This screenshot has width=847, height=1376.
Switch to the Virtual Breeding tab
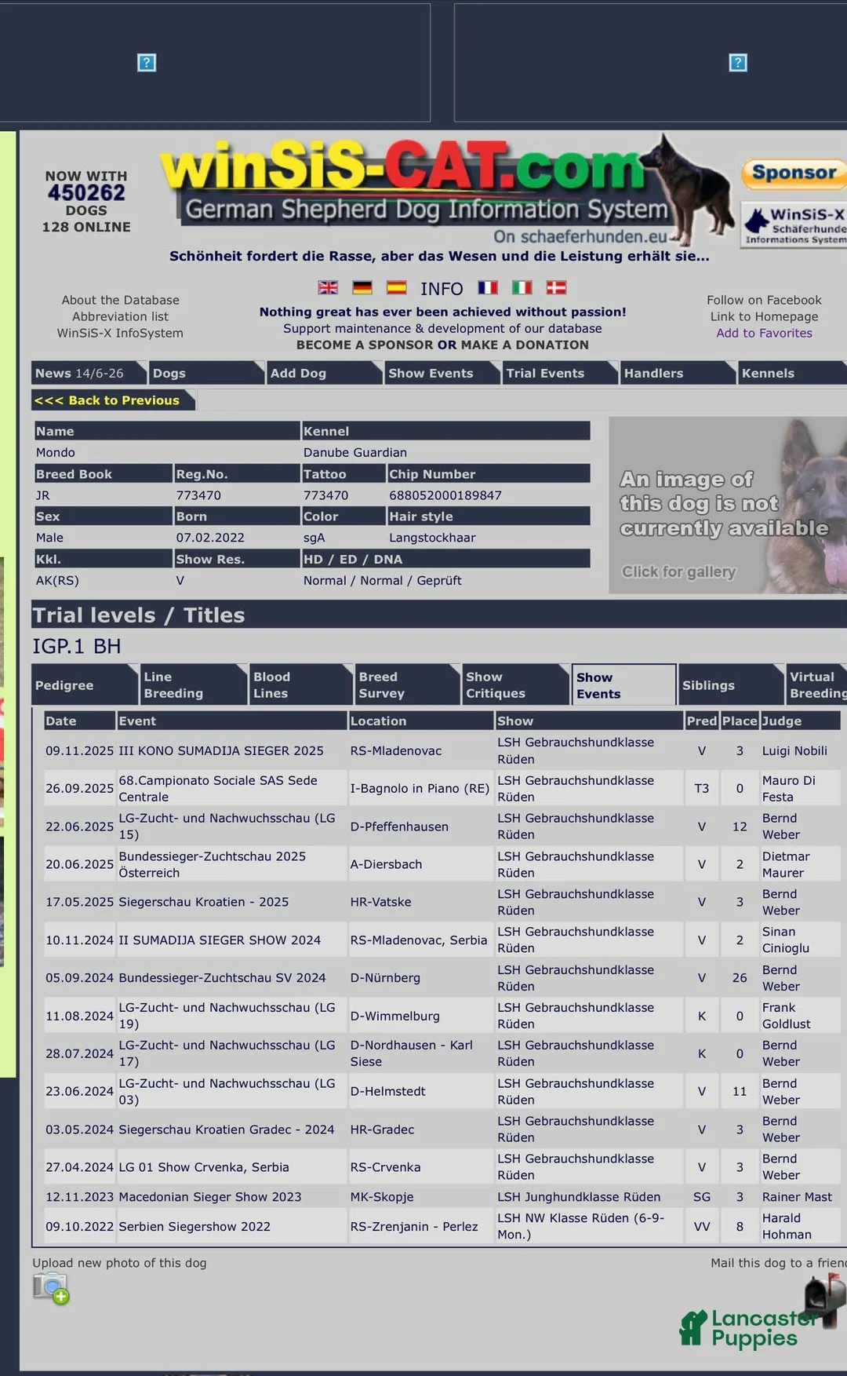click(816, 684)
